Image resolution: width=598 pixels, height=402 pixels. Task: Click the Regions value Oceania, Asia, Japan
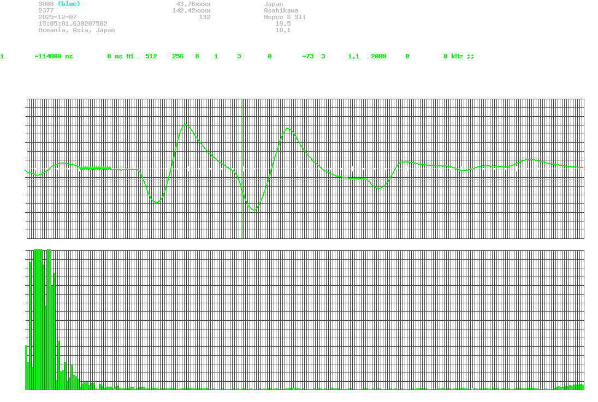tap(76, 30)
